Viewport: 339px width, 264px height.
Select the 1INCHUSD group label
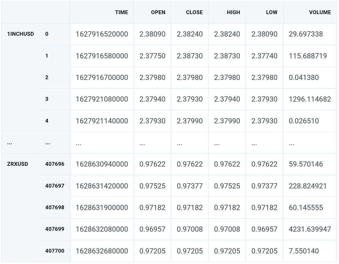tap(21, 34)
